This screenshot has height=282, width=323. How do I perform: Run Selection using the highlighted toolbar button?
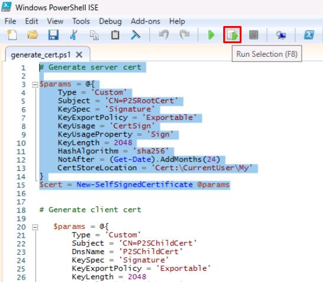tap(233, 35)
